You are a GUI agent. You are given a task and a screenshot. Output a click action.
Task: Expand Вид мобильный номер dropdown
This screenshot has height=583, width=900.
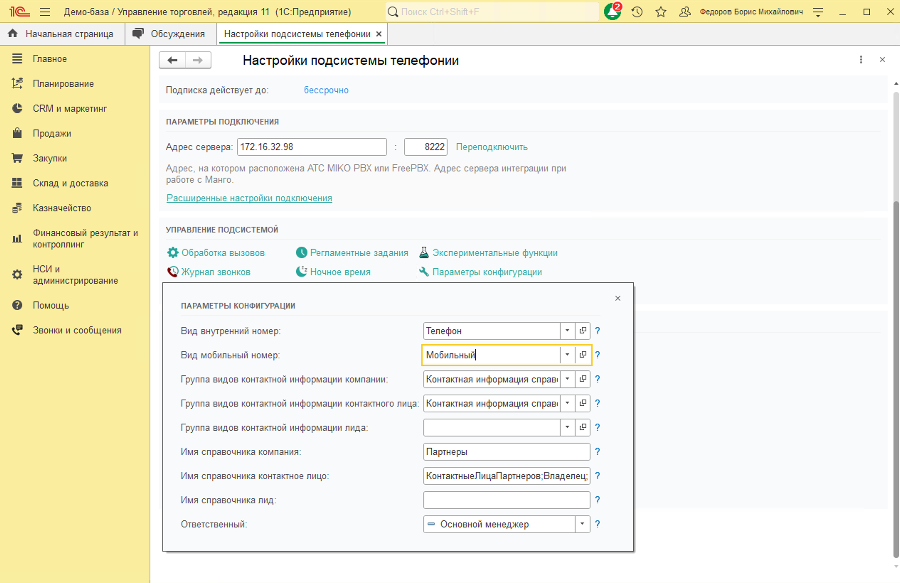click(x=567, y=355)
